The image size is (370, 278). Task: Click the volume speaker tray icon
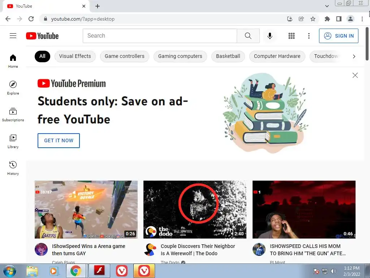click(333, 271)
